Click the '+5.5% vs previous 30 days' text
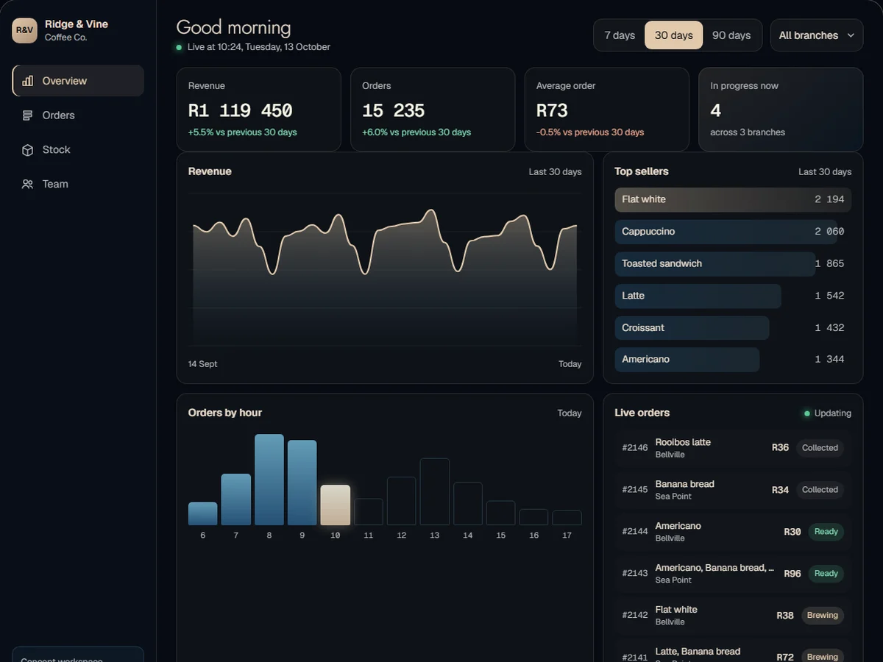883x662 pixels. tap(243, 132)
